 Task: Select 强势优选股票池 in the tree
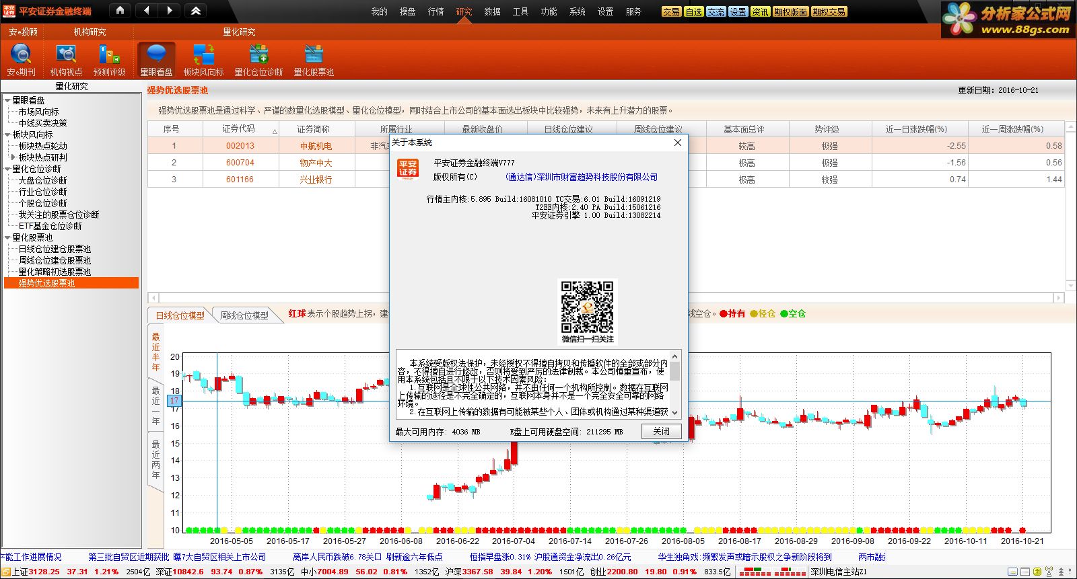click(71, 283)
